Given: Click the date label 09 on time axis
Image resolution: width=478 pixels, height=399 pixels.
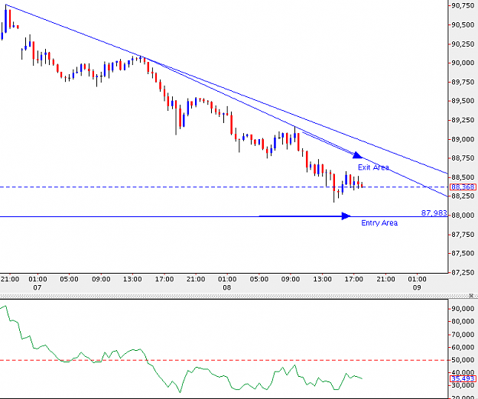Looking at the screenshot, I should 417,287.
